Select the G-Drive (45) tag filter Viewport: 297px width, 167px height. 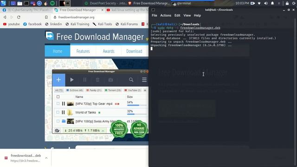point(75,90)
